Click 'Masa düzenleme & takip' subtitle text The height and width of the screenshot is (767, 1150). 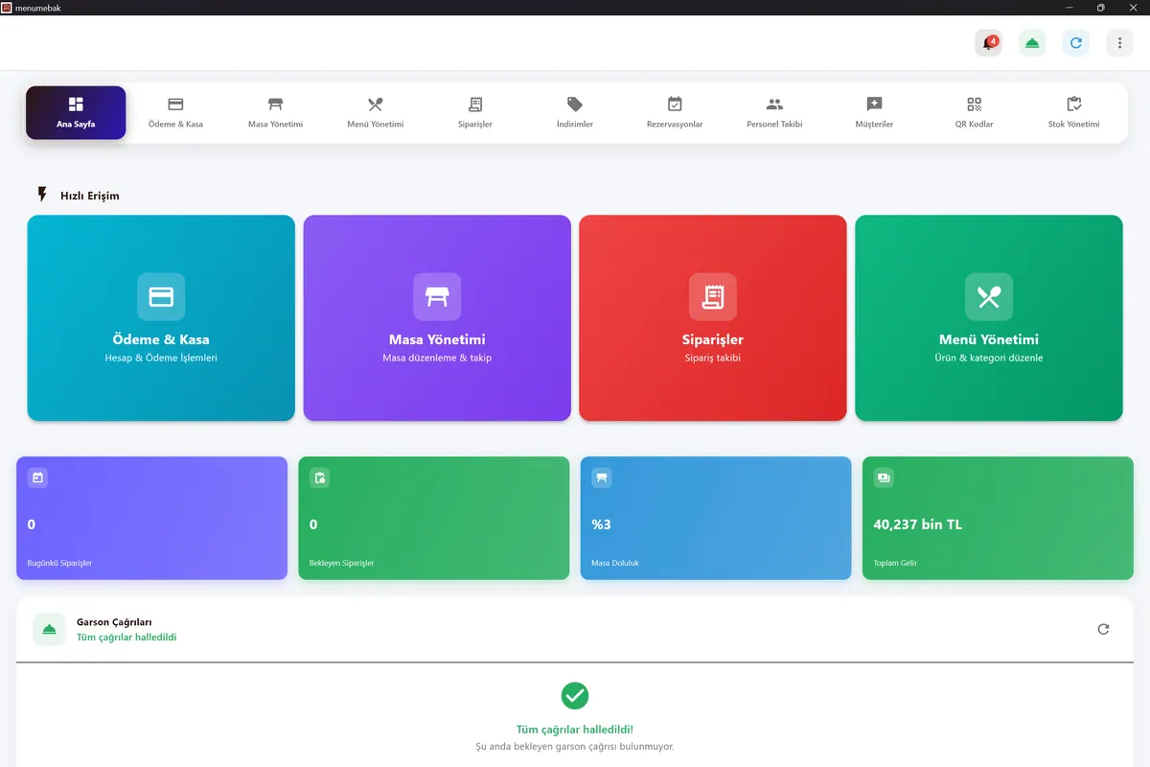coord(437,358)
